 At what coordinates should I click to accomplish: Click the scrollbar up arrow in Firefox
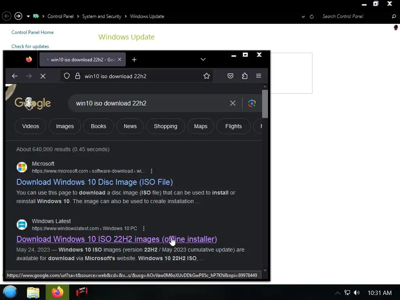click(x=265, y=87)
